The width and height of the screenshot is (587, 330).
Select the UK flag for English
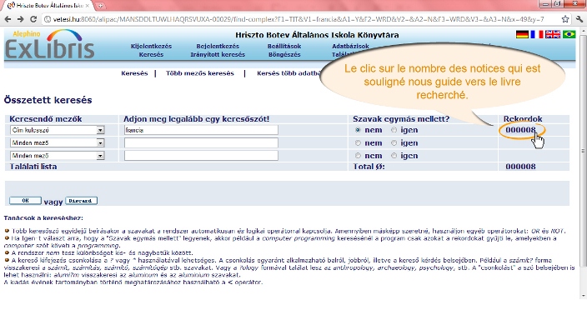(x=553, y=34)
